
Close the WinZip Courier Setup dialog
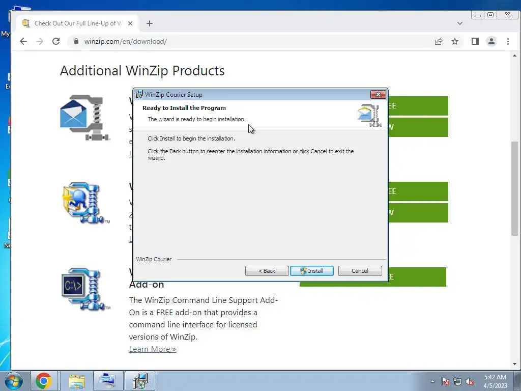point(378,94)
